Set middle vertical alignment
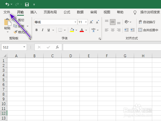 113,22
